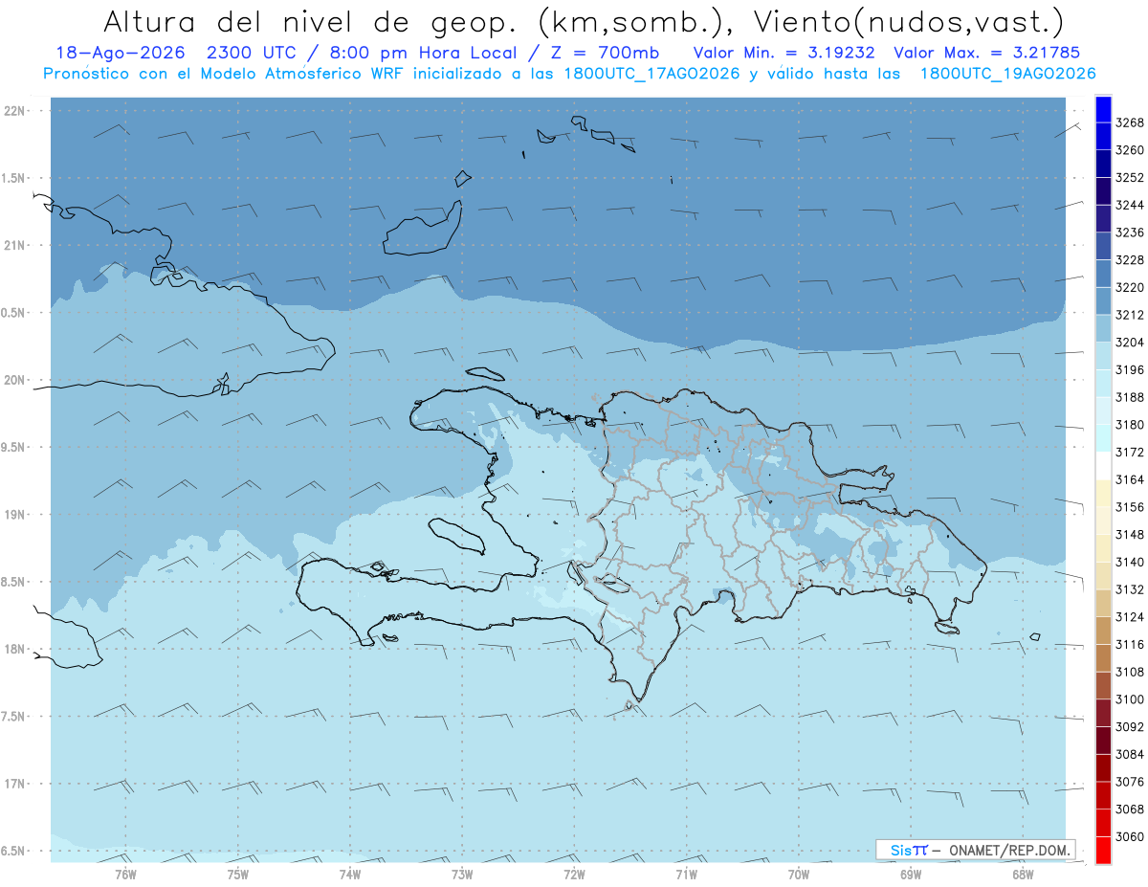The image size is (1148, 887).
Task: Click the 70W longitude axis label
Action: [x=799, y=876]
